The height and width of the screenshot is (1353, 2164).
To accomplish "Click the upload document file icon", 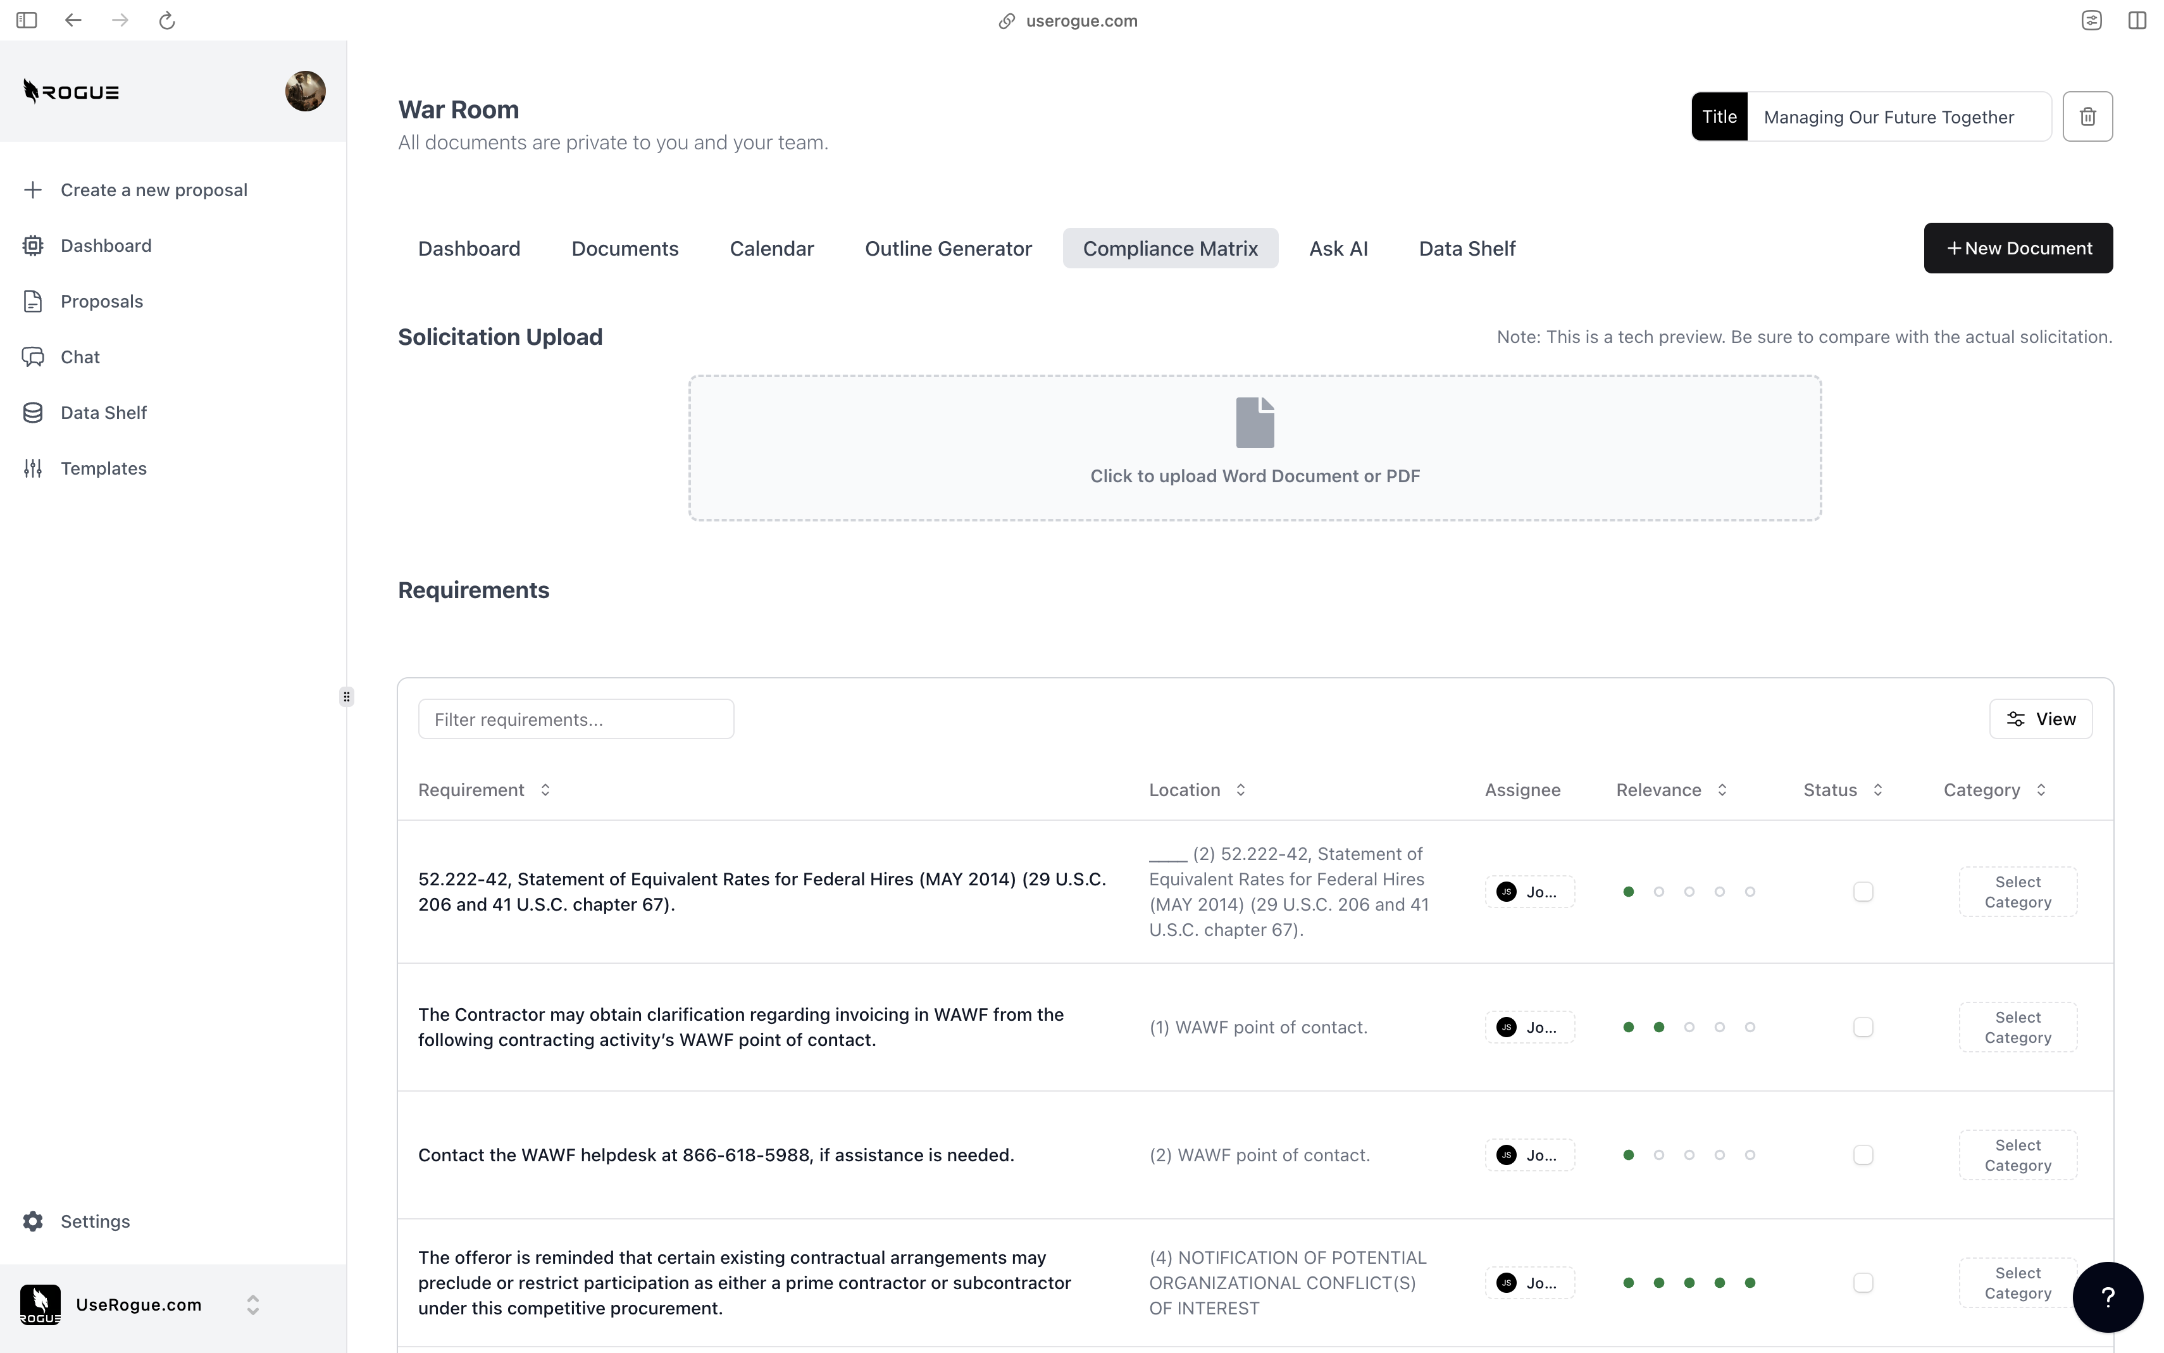I will (x=1254, y=422).
